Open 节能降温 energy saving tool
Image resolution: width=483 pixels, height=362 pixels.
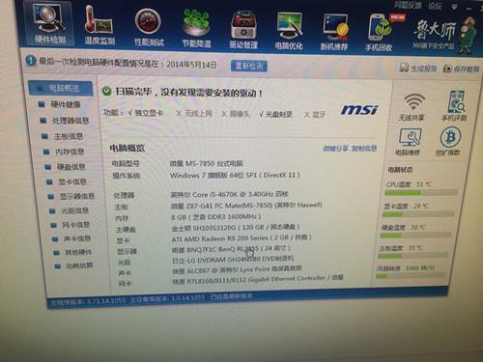coord(197,28)
